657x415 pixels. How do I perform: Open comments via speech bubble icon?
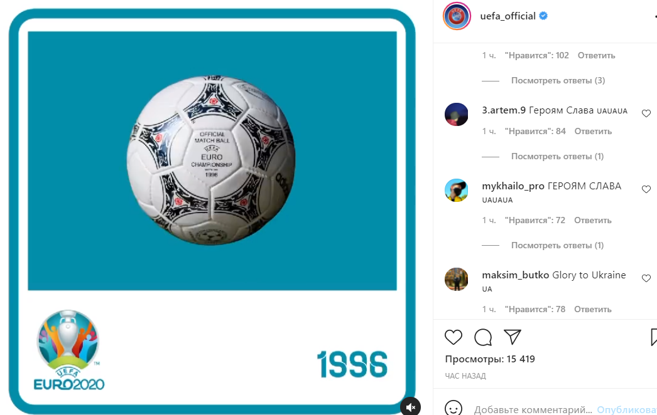tap(483, 337)
